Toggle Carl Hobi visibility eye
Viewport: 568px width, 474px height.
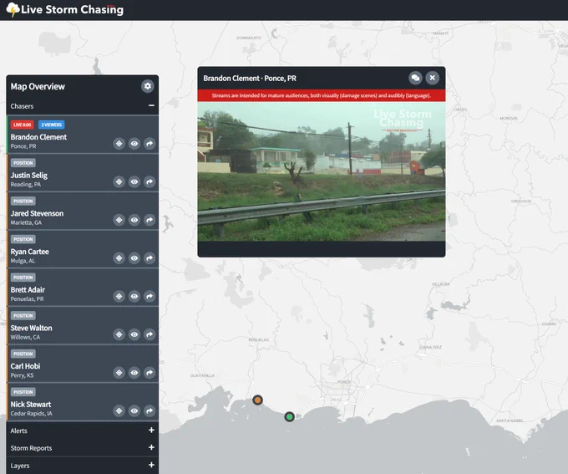click(x=134, y=373)
